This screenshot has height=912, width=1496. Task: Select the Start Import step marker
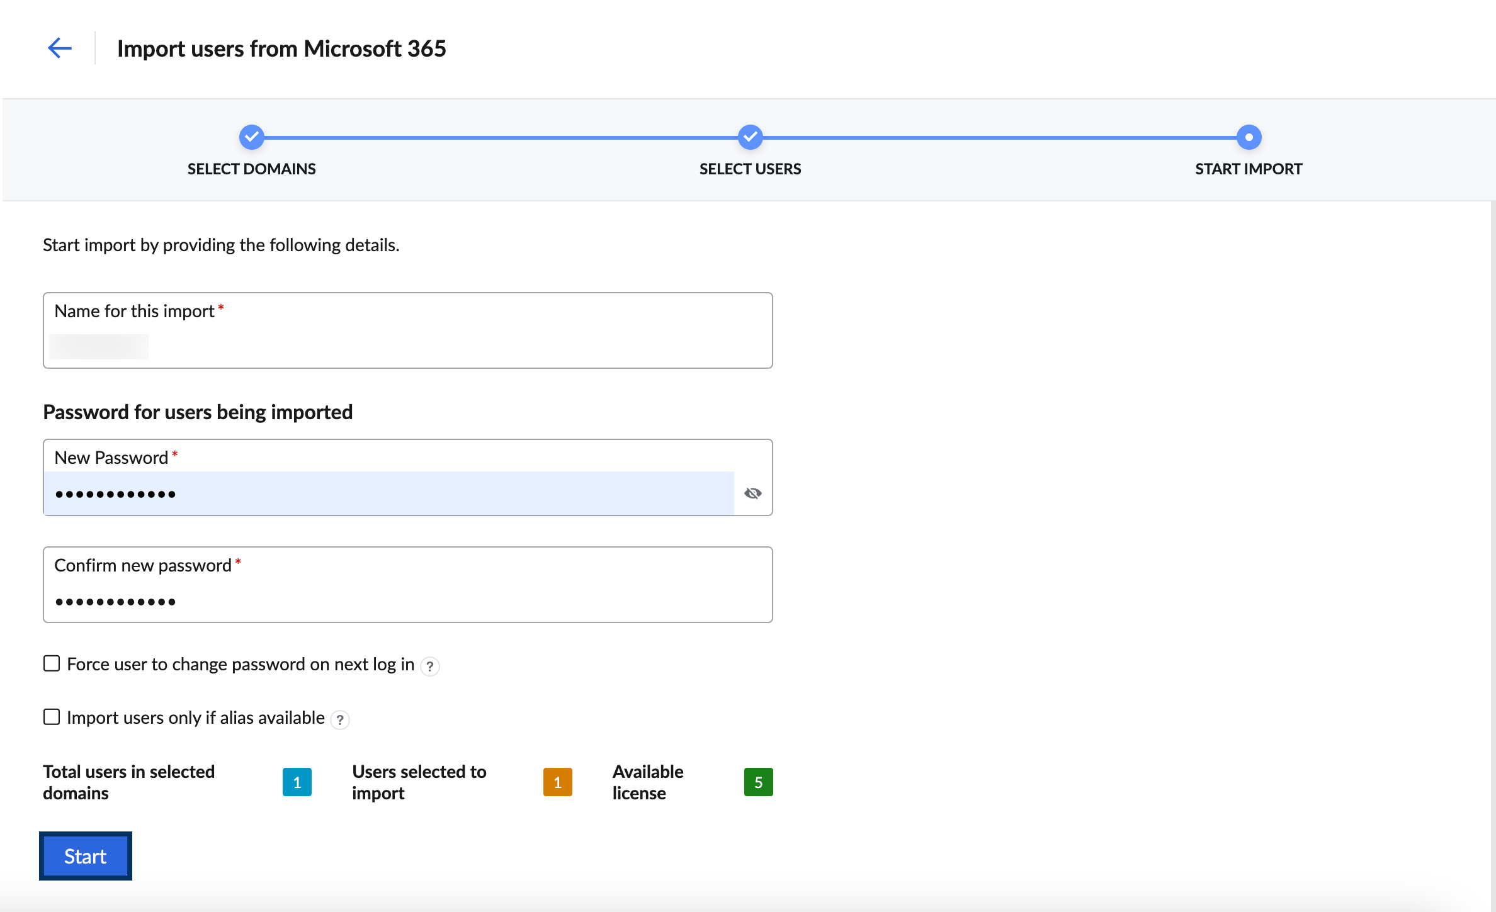pyautogui.click(x=1249, y=137)
